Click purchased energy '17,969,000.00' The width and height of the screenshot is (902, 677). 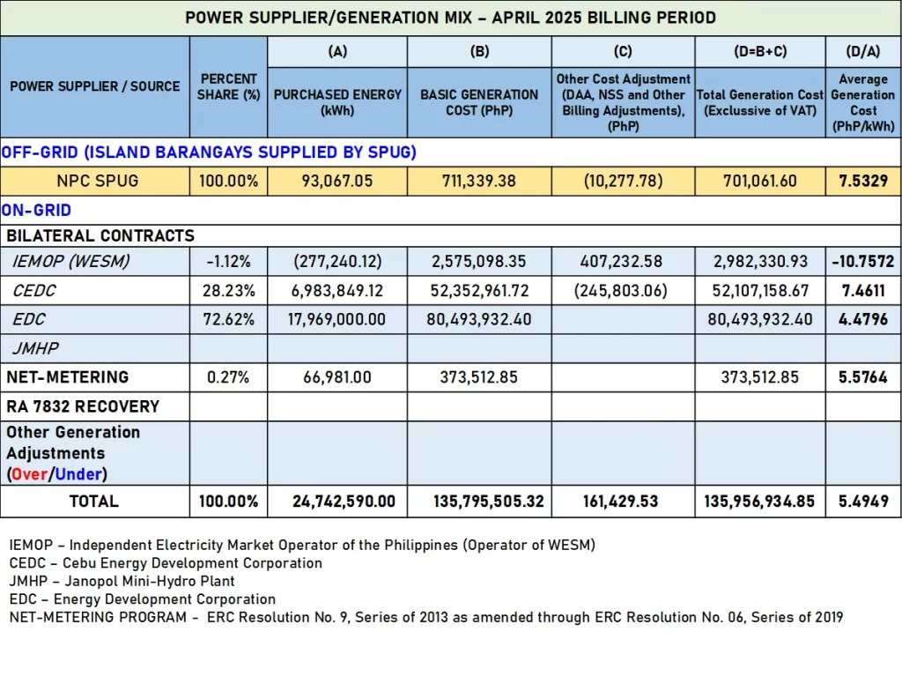coord(337,319)
